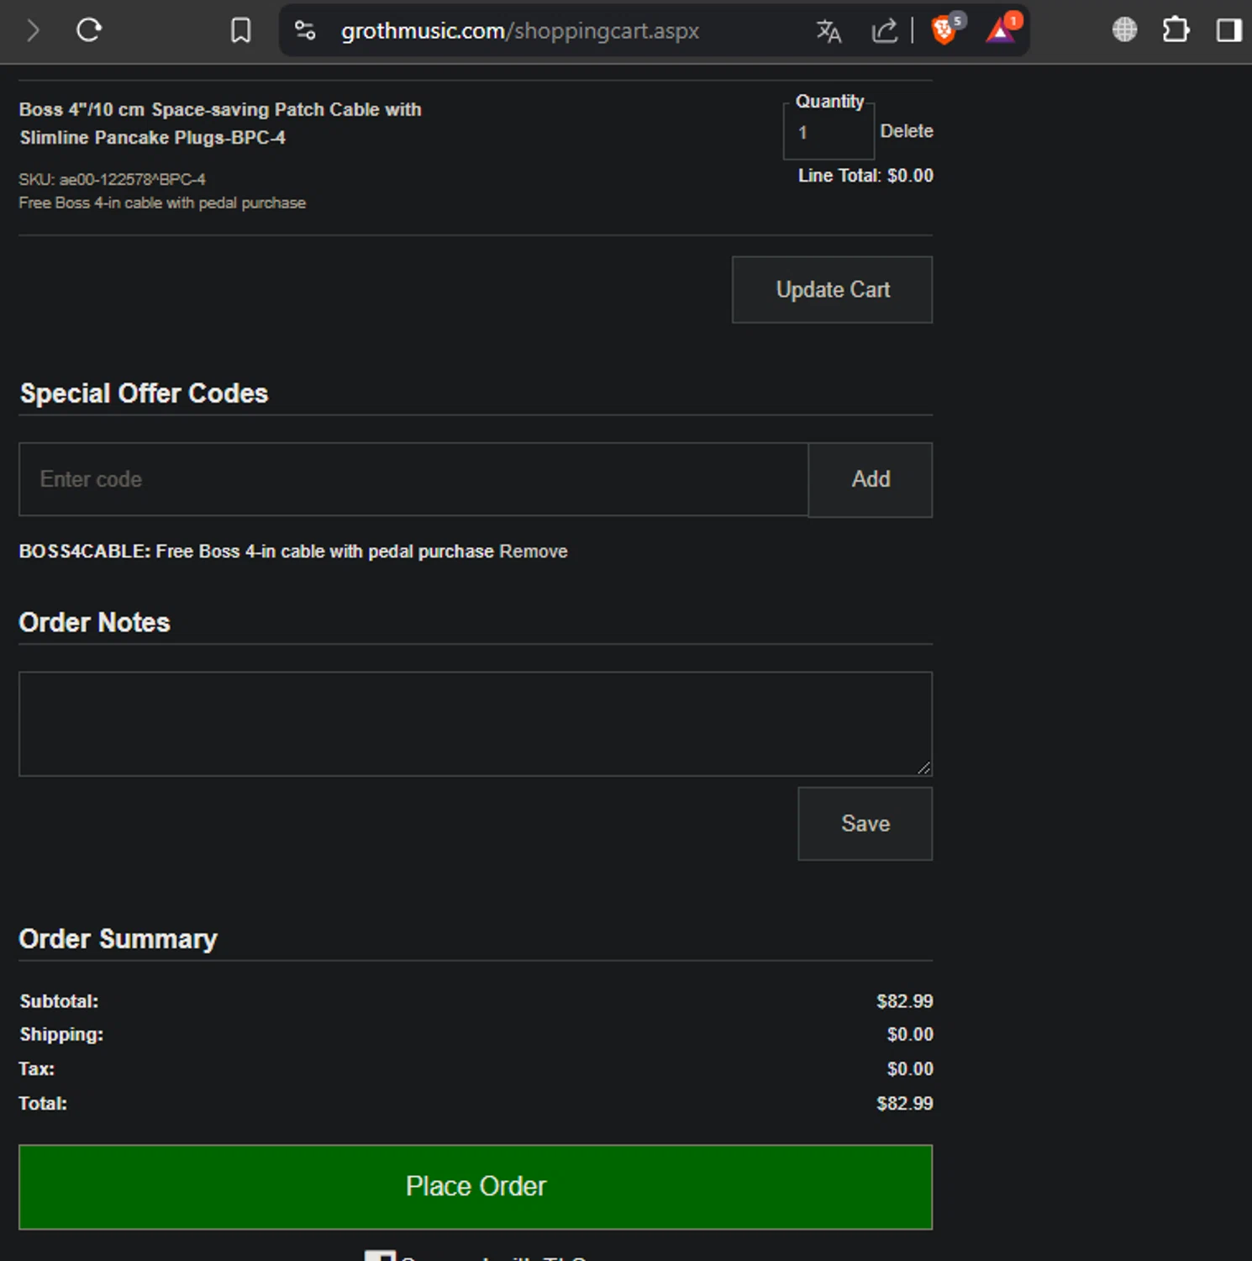
Task: Open Brave Shields lion icon
Action: (x=944, y=31)
